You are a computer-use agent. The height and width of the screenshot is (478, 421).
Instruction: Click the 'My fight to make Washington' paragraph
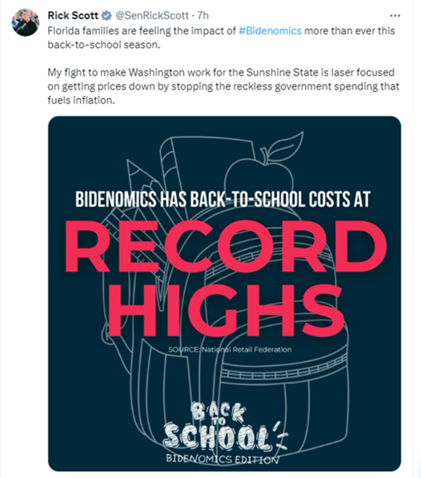point(223,86)
